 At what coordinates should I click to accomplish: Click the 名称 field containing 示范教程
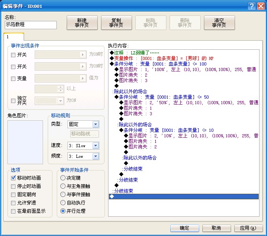[x=31, y=25]
